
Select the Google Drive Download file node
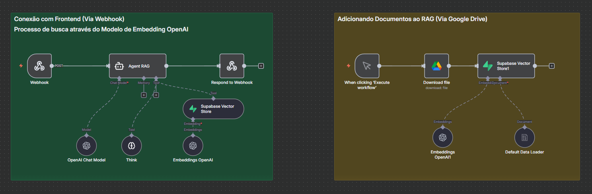[437, 66]
